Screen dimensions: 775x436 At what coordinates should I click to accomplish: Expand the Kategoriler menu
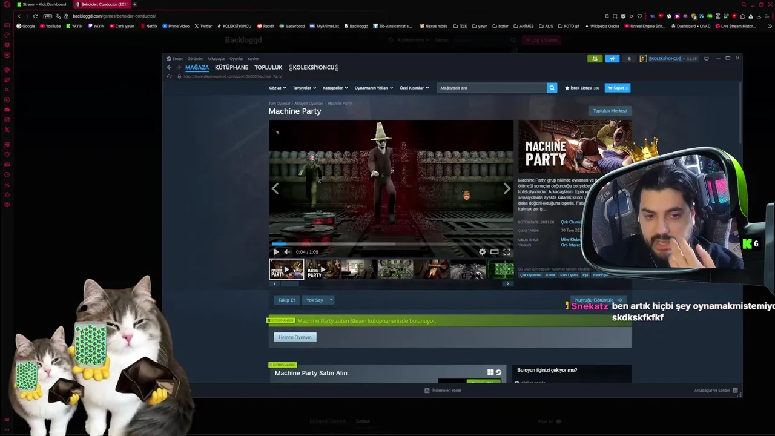tap(335, 88)
